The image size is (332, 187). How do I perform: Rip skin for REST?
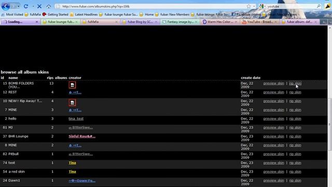click(295, 92)
